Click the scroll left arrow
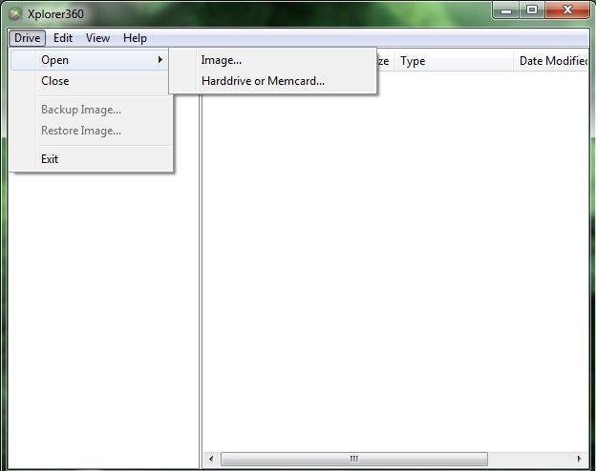Image resolution: width=596 pixels, height=471 pixels. (211, 459)
